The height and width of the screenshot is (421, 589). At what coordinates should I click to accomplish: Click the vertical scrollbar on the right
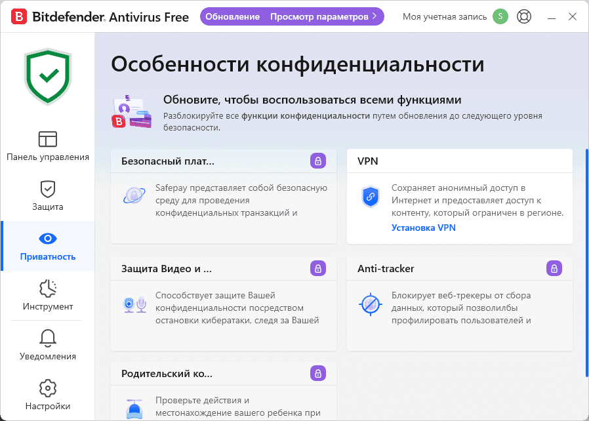586,262
